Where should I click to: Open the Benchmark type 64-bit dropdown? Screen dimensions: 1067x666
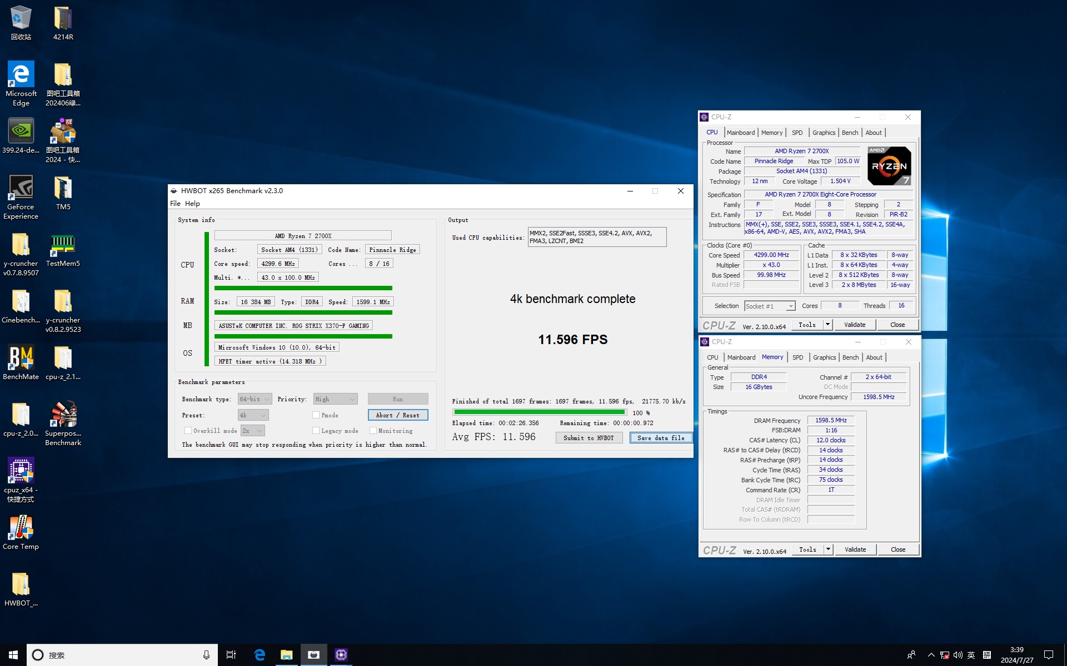click(x=255, y=399)
